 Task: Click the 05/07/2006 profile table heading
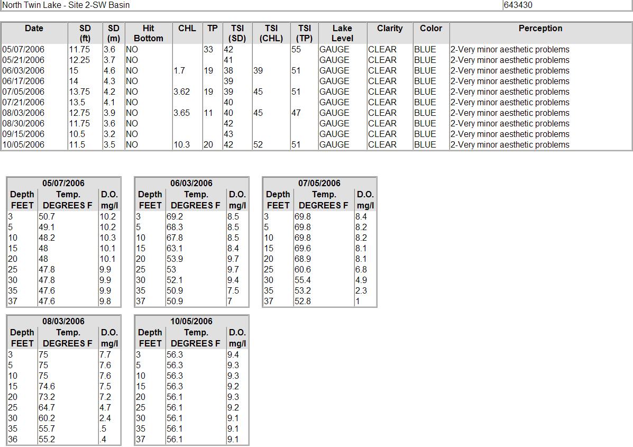(63, 183)
